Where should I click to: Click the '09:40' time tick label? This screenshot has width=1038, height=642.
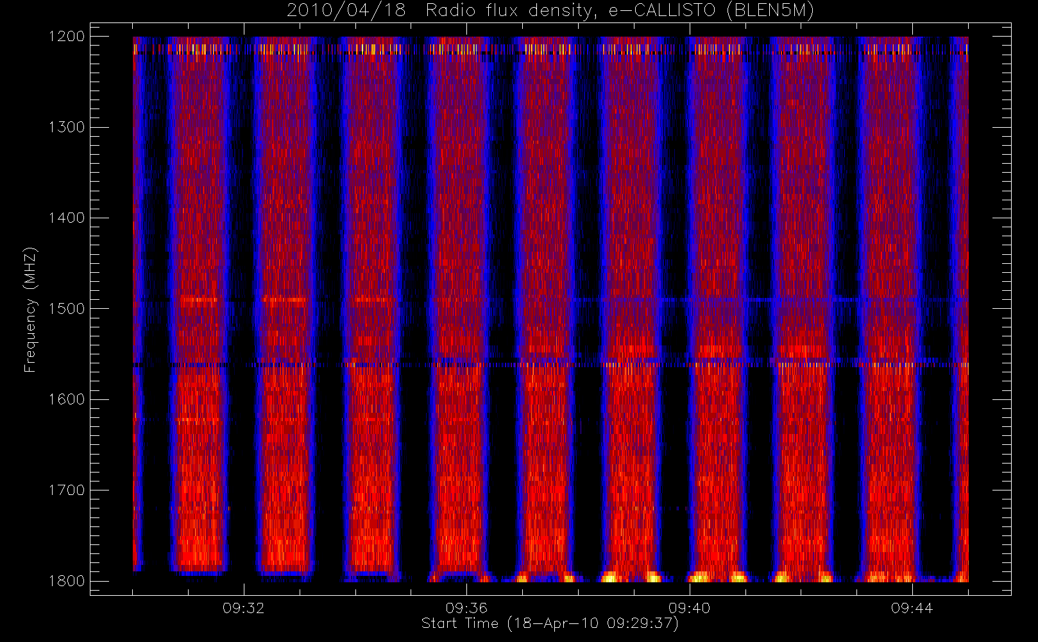pos(689,608)
